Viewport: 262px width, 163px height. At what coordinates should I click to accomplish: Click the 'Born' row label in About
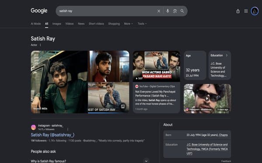click(x=168, y=135)
